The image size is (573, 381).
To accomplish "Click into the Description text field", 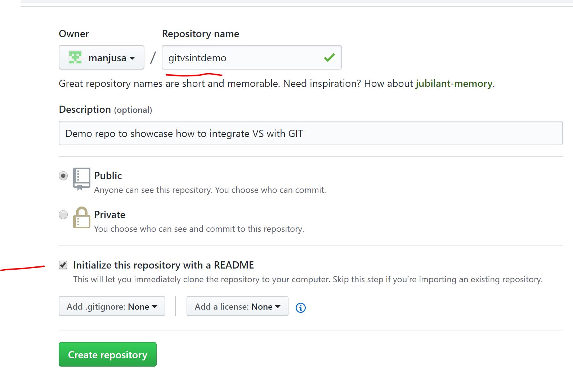I will pos(310,133).
